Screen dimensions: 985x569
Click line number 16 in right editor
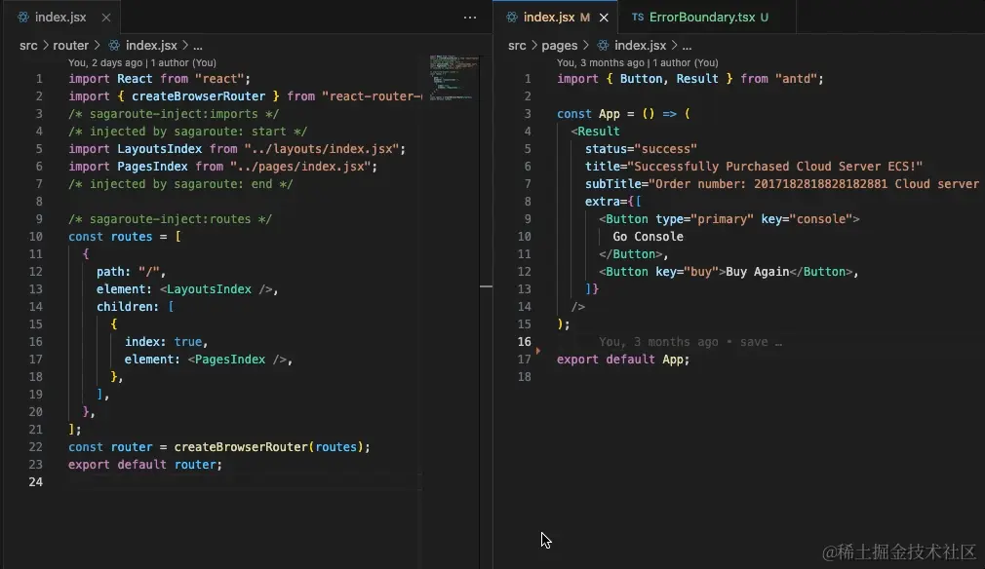coord(525,341)
